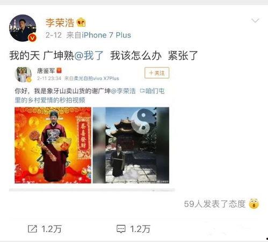View the red costume photo thumbnail

pos(53,145)
